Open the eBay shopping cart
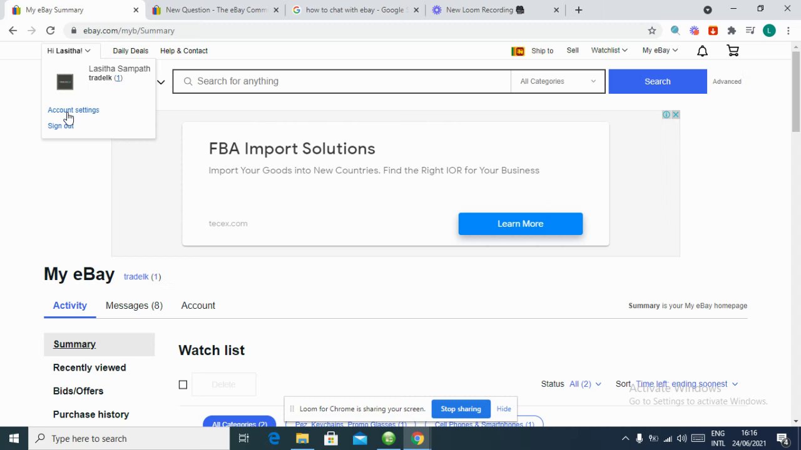 733,51
